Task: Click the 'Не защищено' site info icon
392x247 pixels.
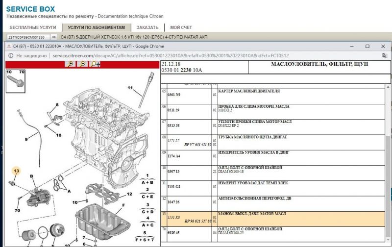Action: pyautogui.click(x=11, y=56)
